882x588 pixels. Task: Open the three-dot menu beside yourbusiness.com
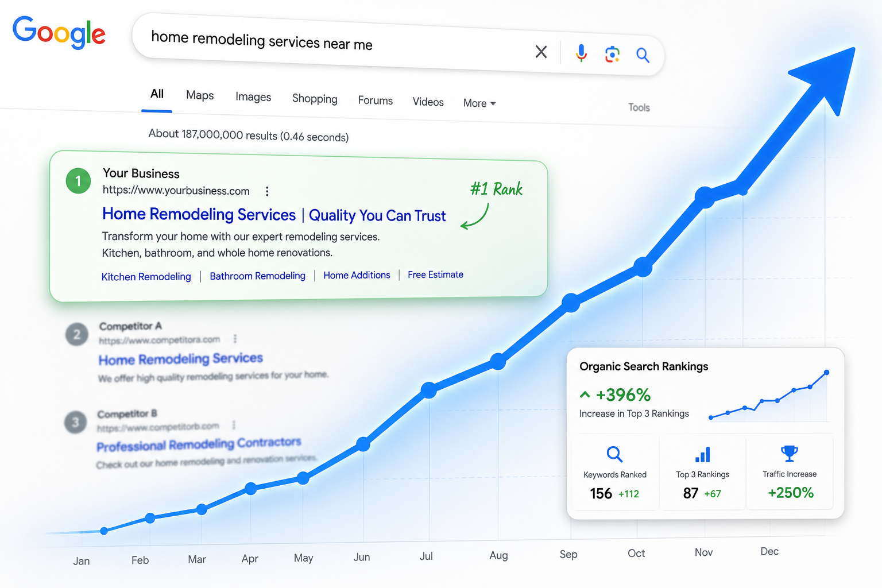pos(267,191)
